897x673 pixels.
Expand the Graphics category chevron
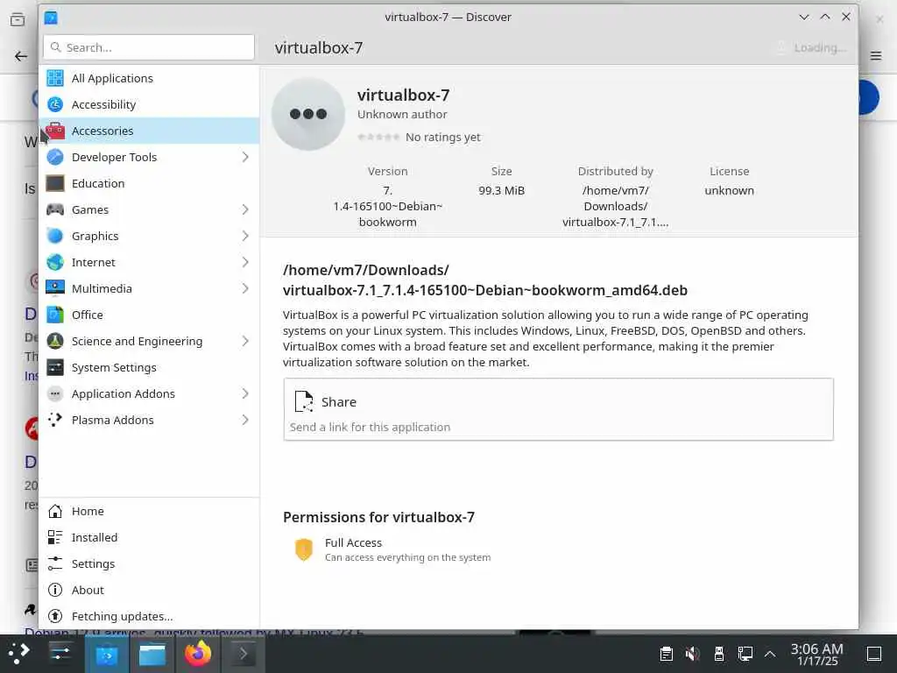(x=245, y=236)
